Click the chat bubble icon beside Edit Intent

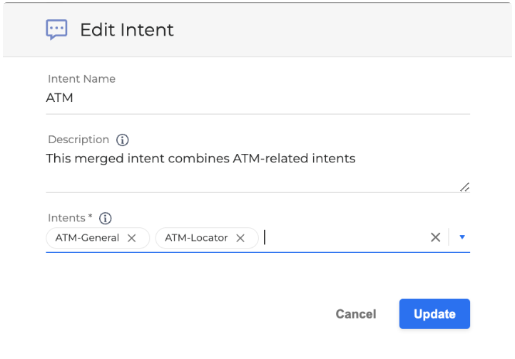click(x=56, y=29)
